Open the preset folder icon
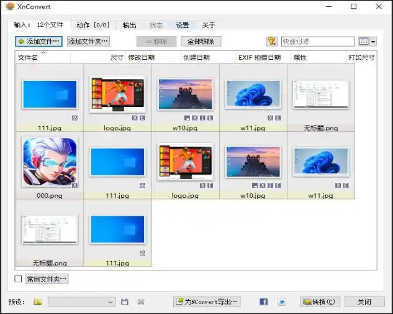The height and width of the screenshot is (314, 393). coord(38,302)
